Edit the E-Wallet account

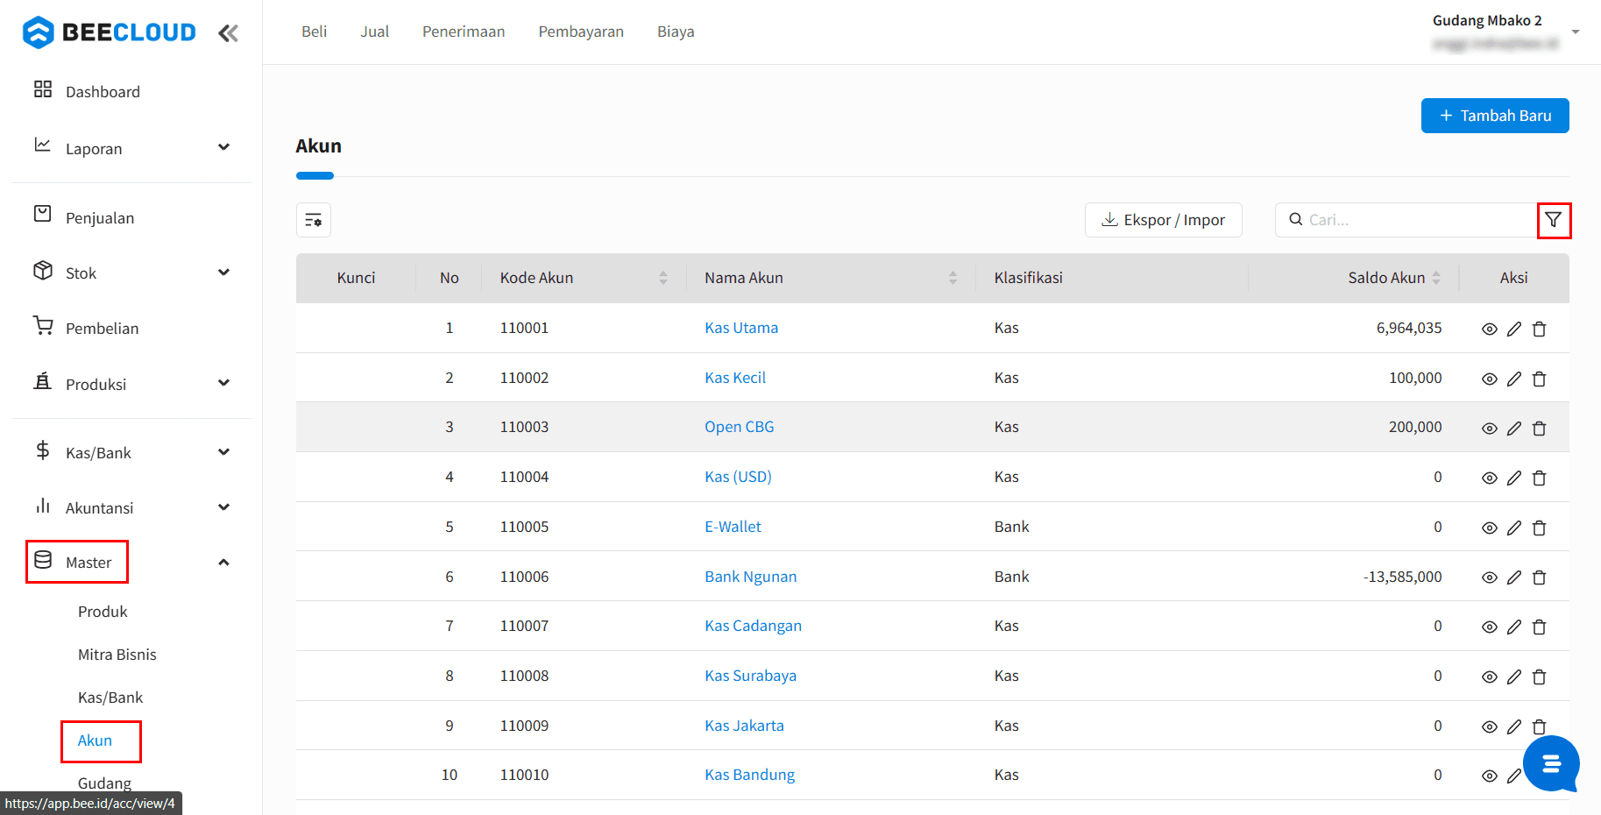coord(1514,528)
